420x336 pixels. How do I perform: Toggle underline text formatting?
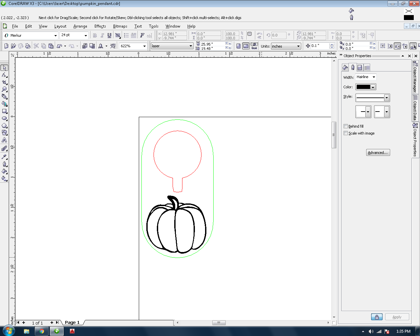109,35
